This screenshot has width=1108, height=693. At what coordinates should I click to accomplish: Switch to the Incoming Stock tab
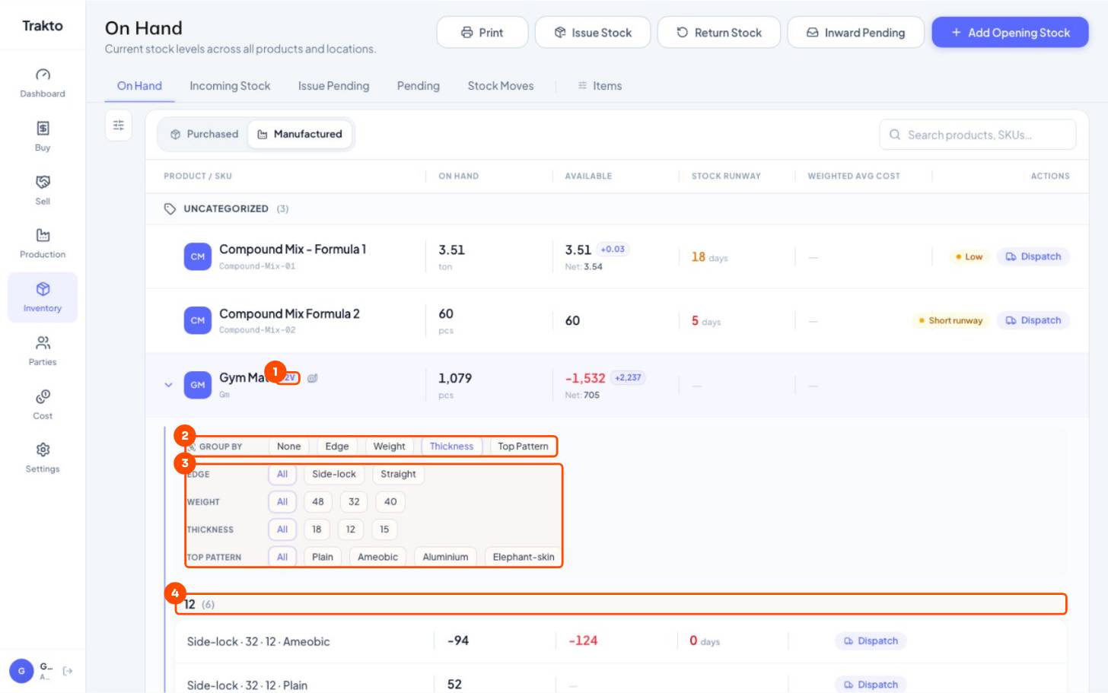230,86
